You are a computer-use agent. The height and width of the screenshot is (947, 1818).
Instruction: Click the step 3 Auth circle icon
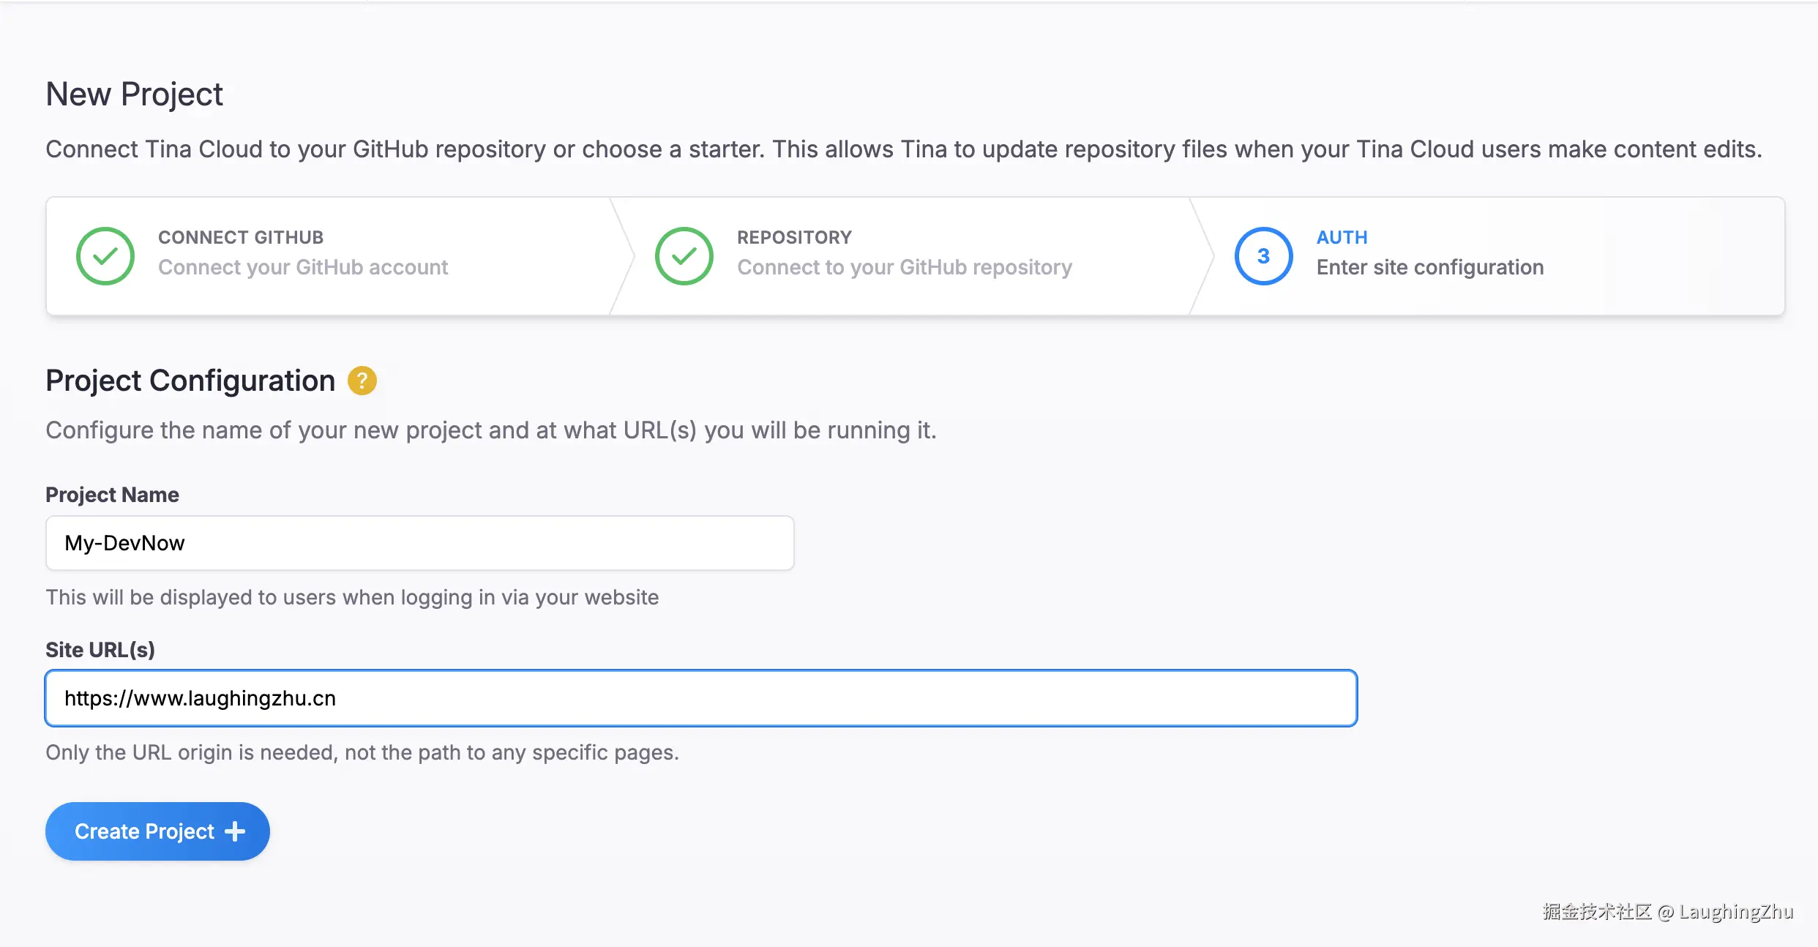tap(1263, 256)
